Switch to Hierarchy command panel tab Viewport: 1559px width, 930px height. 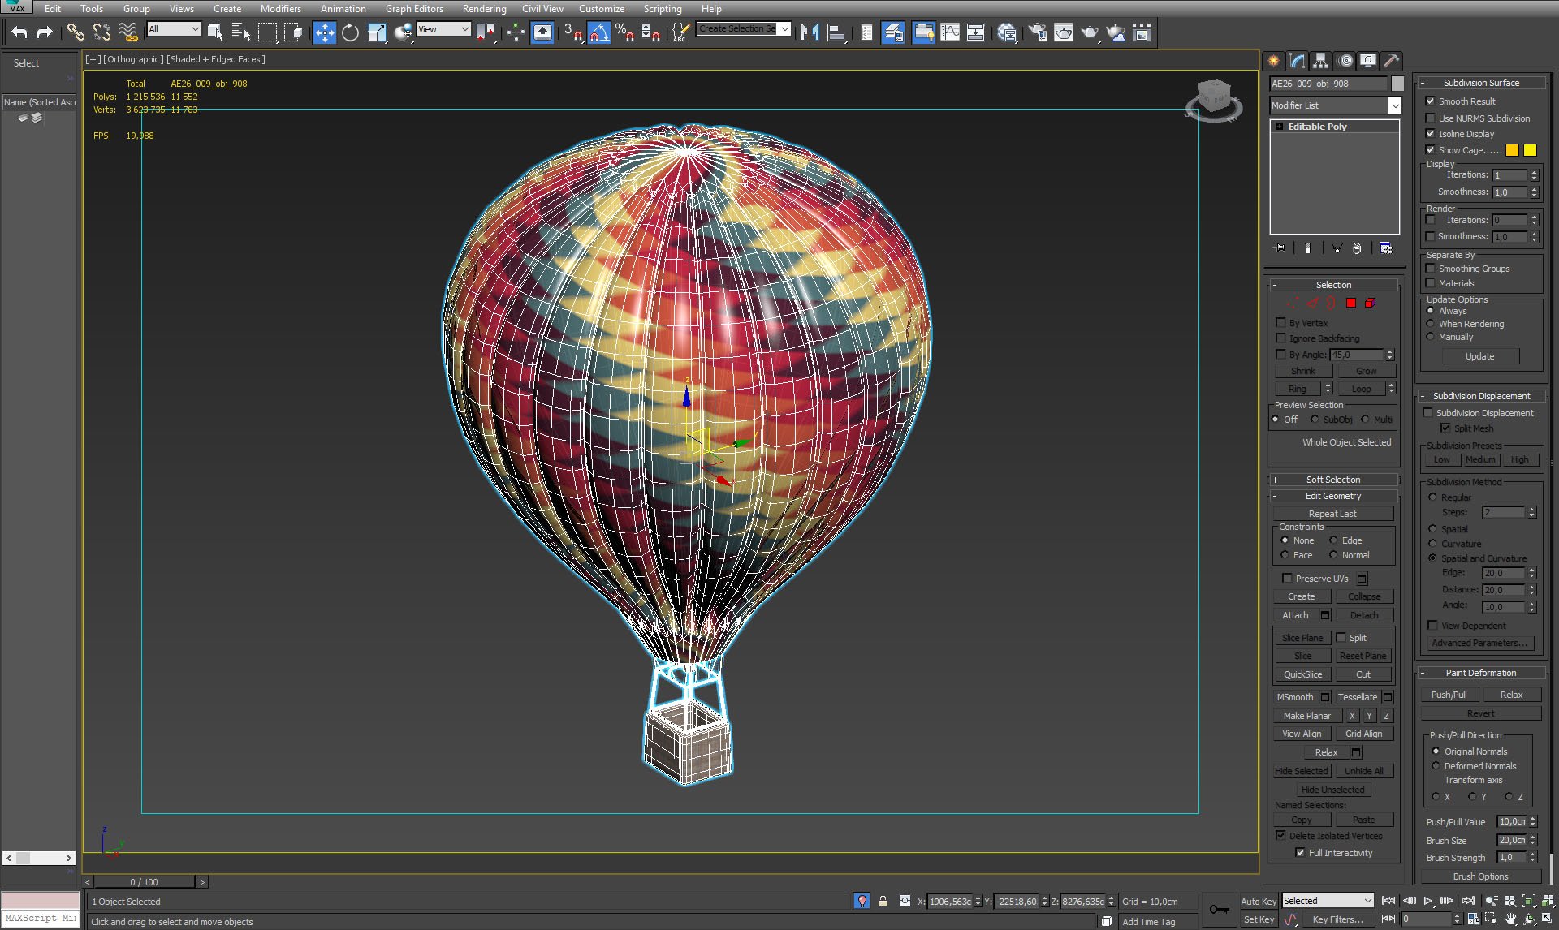1321,61
